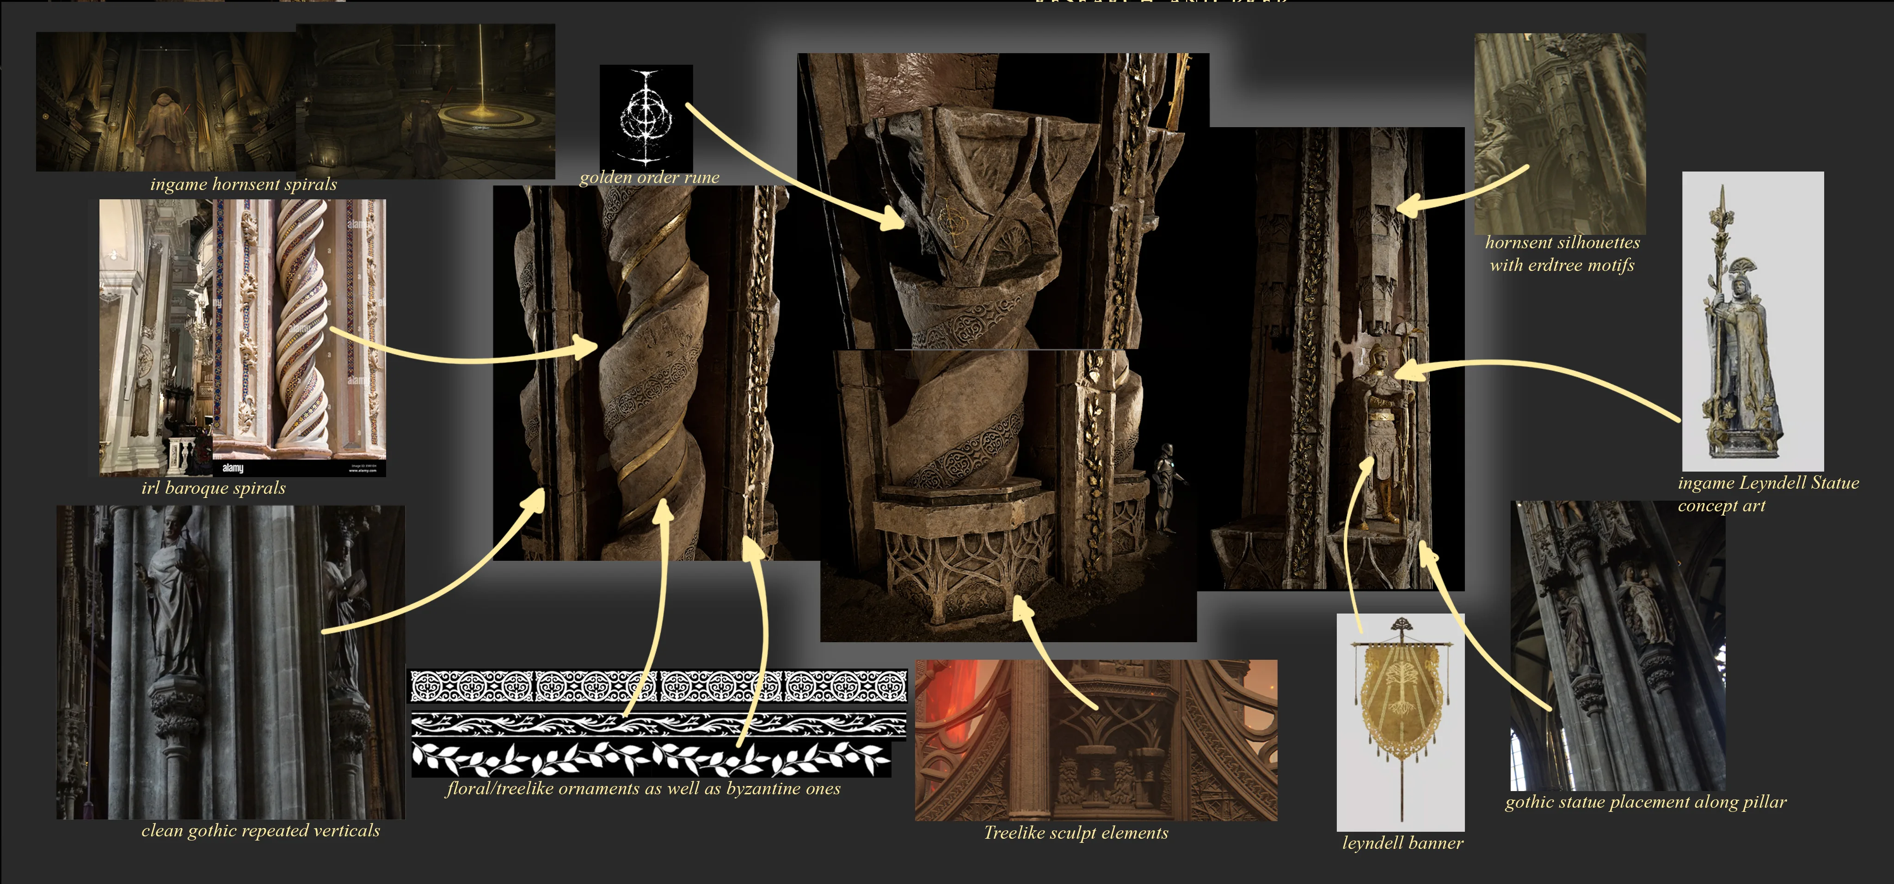Select the irl baroque spirals photo
The height and width of the screenshot is (884, 1894).
click(243, 338)
